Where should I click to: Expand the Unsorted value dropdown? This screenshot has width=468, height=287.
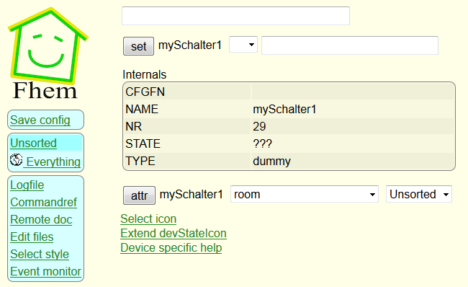coord(419,194)
